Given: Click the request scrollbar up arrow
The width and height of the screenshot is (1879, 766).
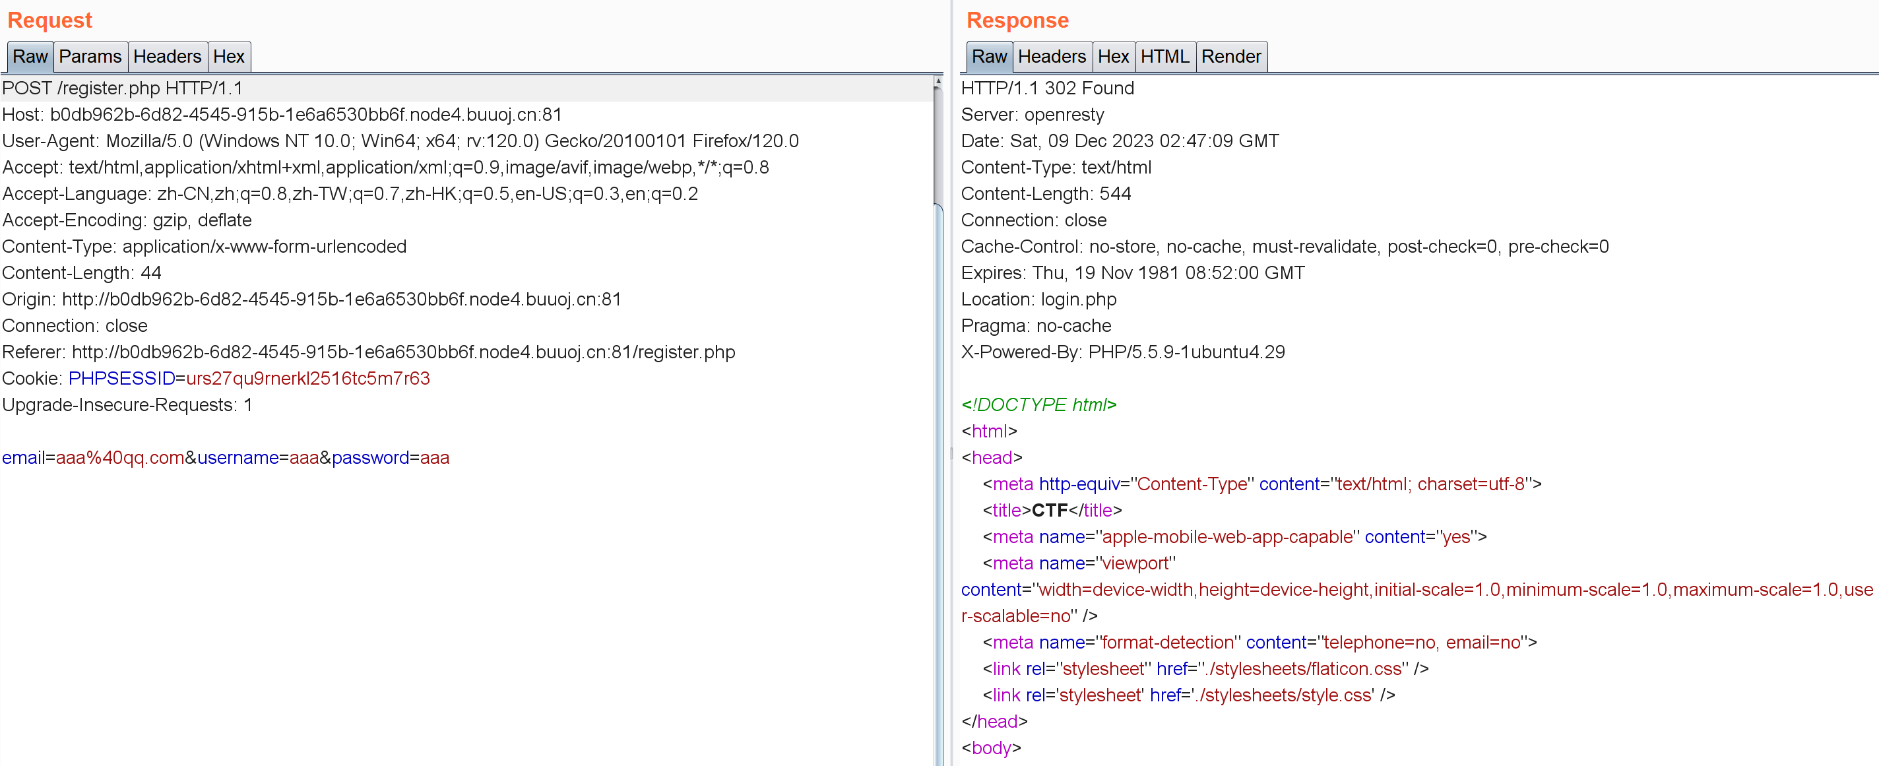Looking at the screenshot, I should 938,82.
